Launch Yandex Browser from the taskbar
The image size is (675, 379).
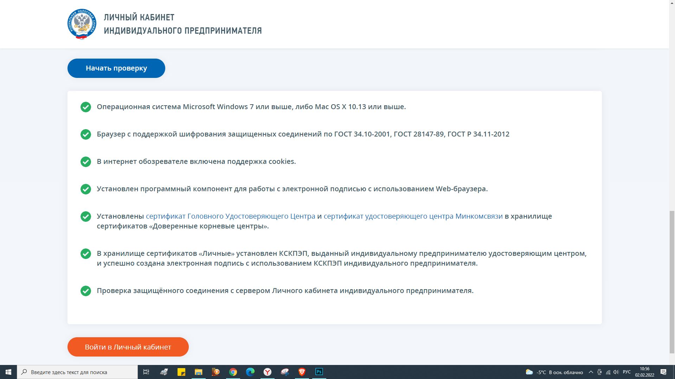click(268, 372)
